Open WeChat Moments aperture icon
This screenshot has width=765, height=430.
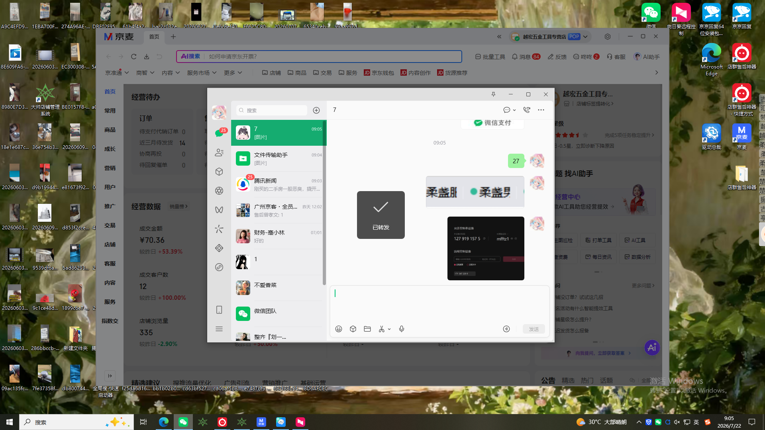[x=219, y=191]
